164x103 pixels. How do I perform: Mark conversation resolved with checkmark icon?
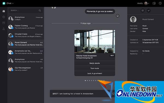click(148, 10)
